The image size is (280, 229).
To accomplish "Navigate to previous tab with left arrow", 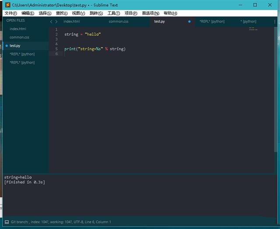I will 51,21.
